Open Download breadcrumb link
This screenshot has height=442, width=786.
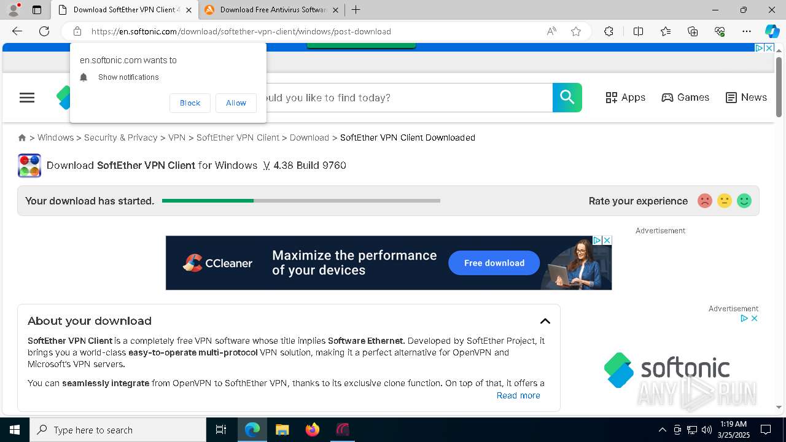[x=309, y=138]
